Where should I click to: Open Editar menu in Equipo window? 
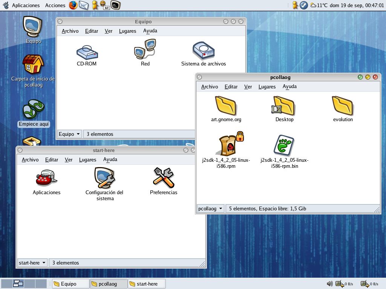pos(91,31)
